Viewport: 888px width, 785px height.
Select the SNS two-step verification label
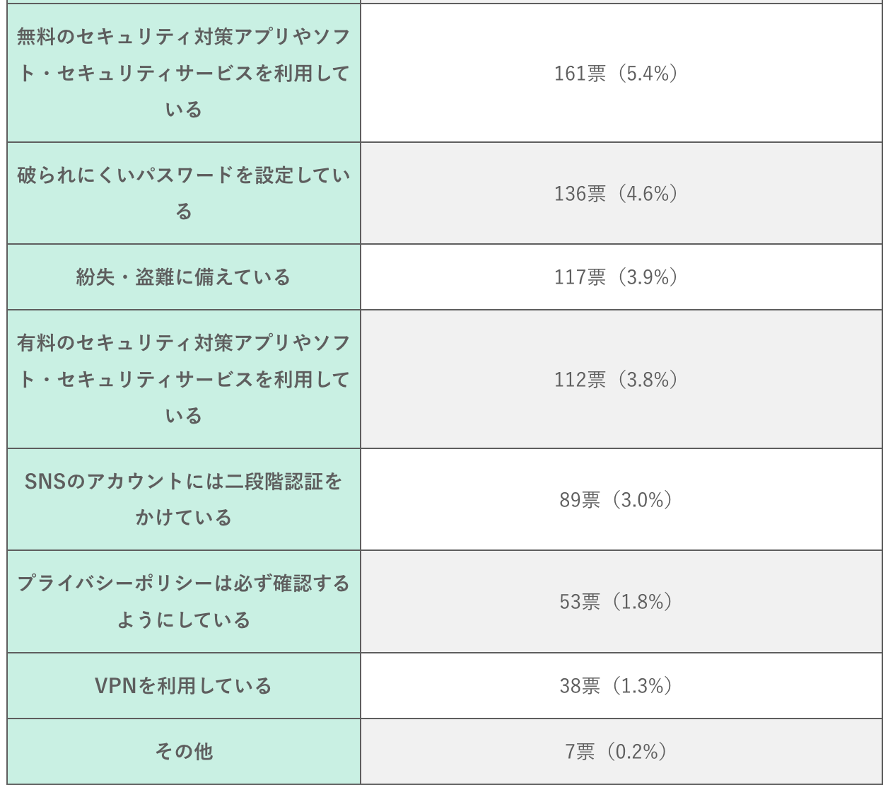184,499
